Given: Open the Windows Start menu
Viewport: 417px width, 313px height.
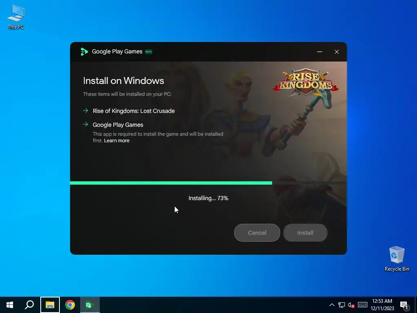Looking at the screenshot, I should tap(10, 305).
